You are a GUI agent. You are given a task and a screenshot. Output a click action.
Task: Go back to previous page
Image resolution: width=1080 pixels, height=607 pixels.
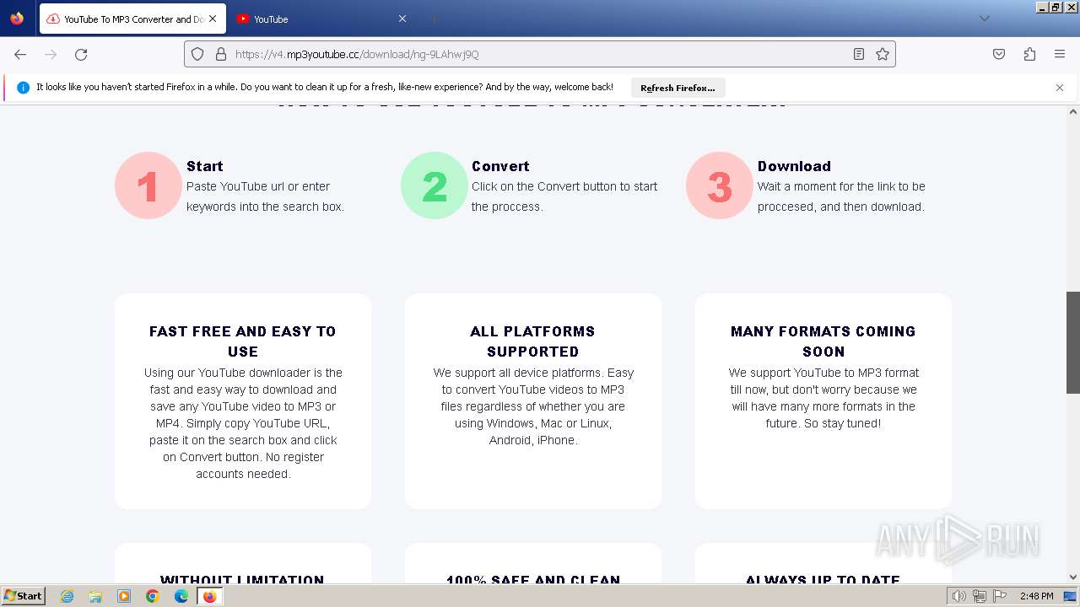coord(20,54)
